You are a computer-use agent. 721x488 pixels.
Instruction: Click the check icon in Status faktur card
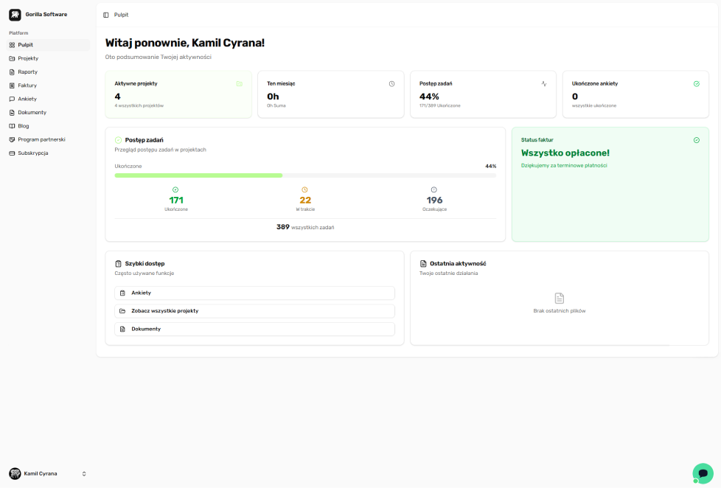(697, 140)
